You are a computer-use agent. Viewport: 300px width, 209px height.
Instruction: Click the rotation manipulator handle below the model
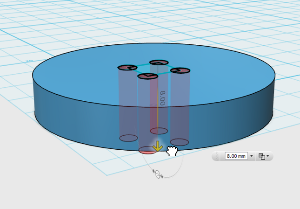(x=158, y=174)
